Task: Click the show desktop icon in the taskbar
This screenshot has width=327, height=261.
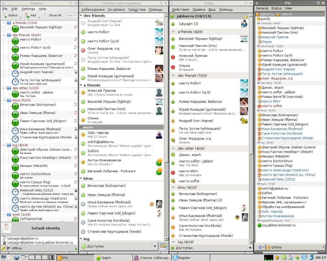Action: [x=3, y=258]
